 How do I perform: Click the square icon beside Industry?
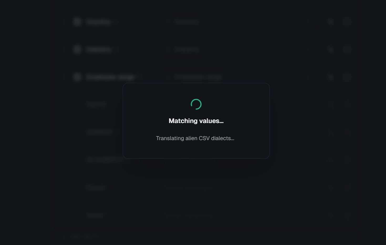pos(77,49)
